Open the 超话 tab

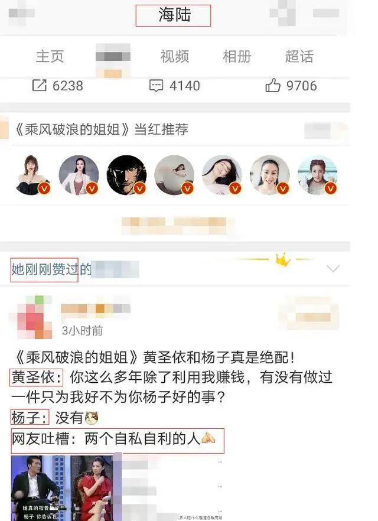tap(299, 56)
